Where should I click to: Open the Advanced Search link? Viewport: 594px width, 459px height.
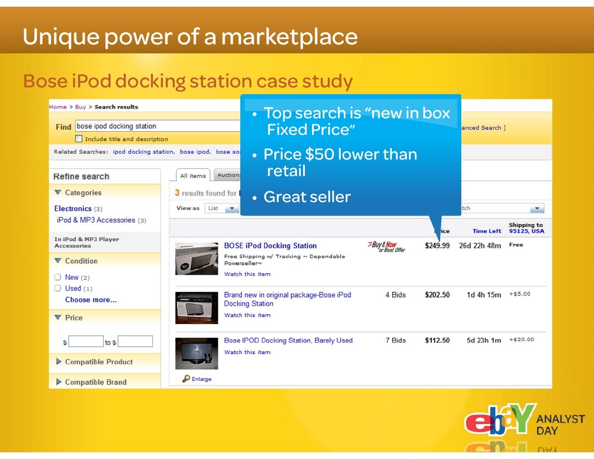(482, 128)
